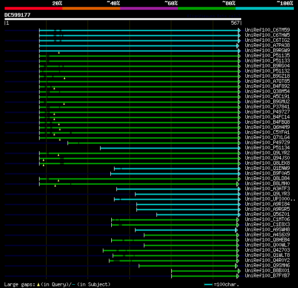Click the UniRef100_Q56Z01 label
298x288 pixels.
(267, 214)
